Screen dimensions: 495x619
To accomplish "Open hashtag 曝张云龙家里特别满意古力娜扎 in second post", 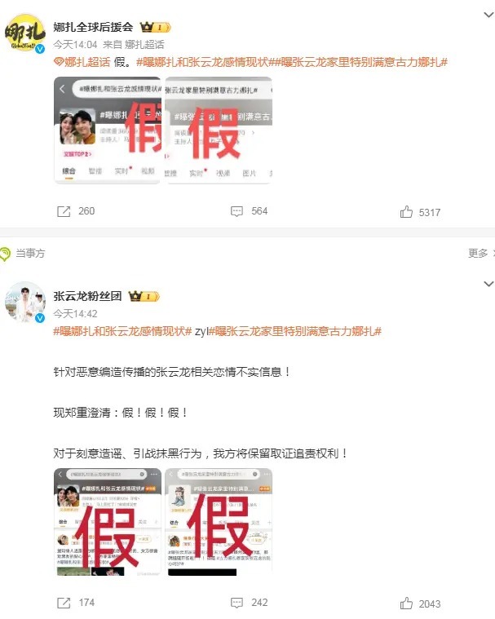I will (295, 331).
